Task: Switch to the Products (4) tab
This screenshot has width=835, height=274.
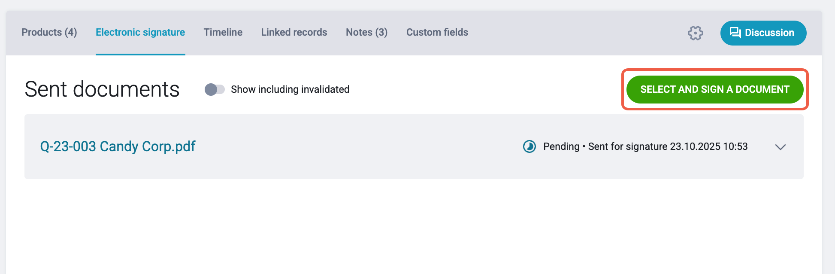Action: click(x=49, y=32)
